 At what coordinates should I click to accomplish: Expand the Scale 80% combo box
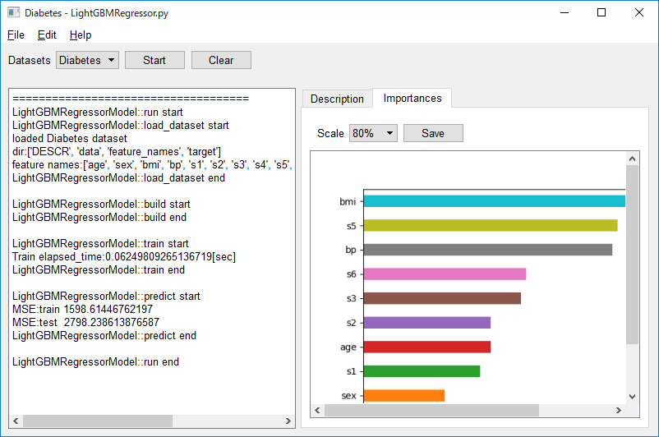pos(373,133)
